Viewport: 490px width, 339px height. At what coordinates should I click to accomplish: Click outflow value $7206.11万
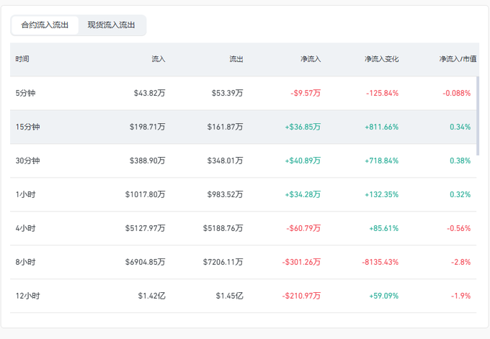click(223, 262)
